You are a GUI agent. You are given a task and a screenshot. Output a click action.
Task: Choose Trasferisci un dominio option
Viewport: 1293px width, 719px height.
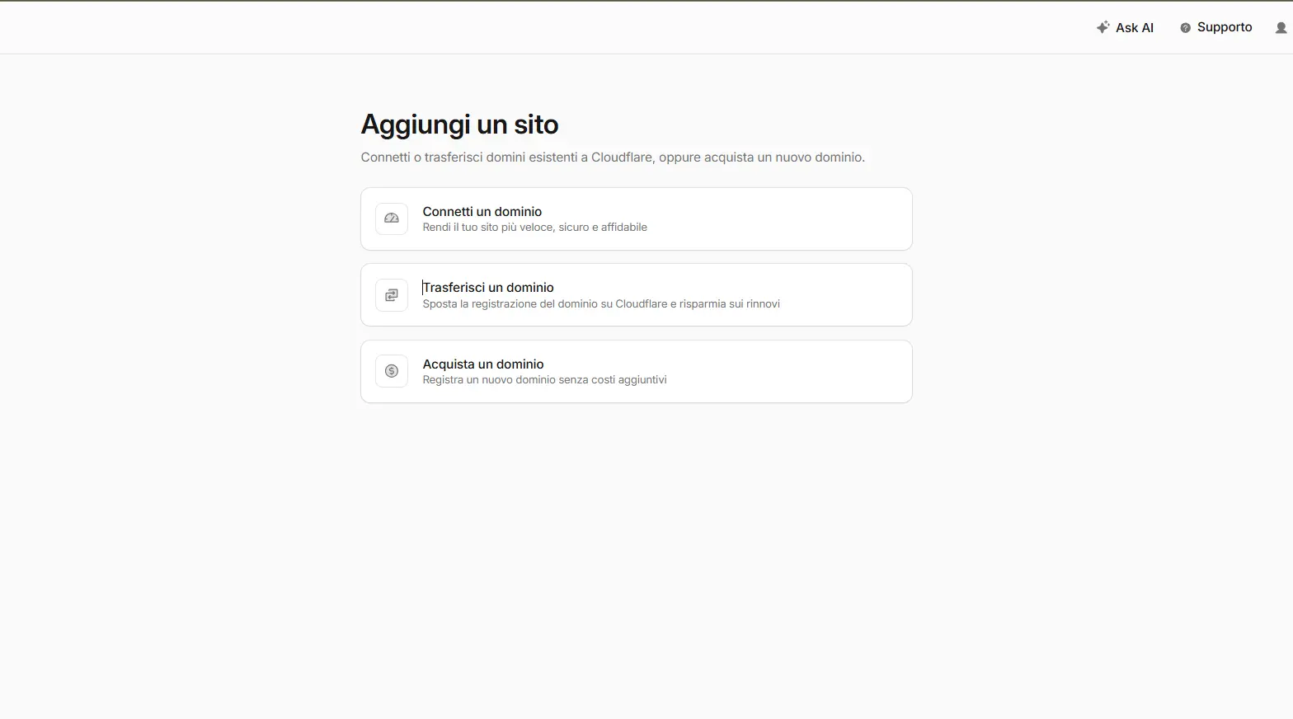[637, 295]
